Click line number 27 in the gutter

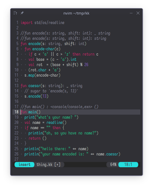point(16,159)
